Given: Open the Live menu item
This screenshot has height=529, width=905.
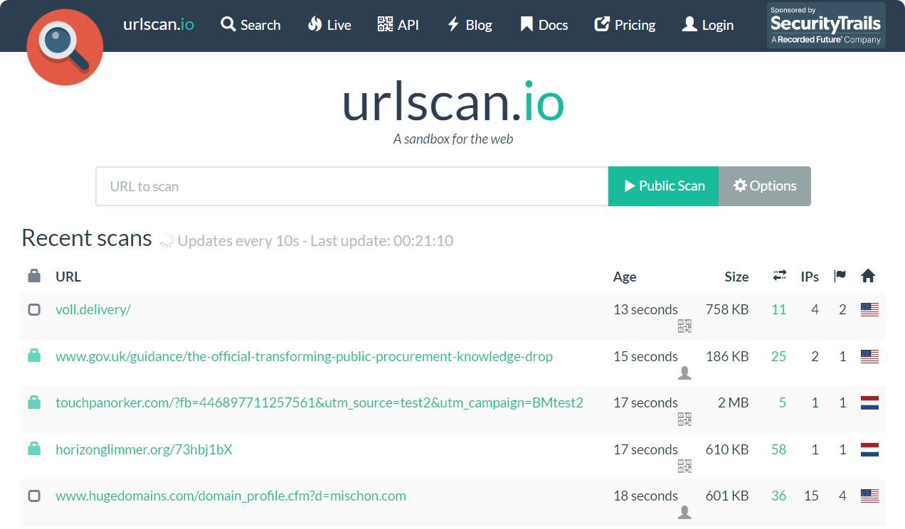Looking at the screenshot, I should pos(329,25).
